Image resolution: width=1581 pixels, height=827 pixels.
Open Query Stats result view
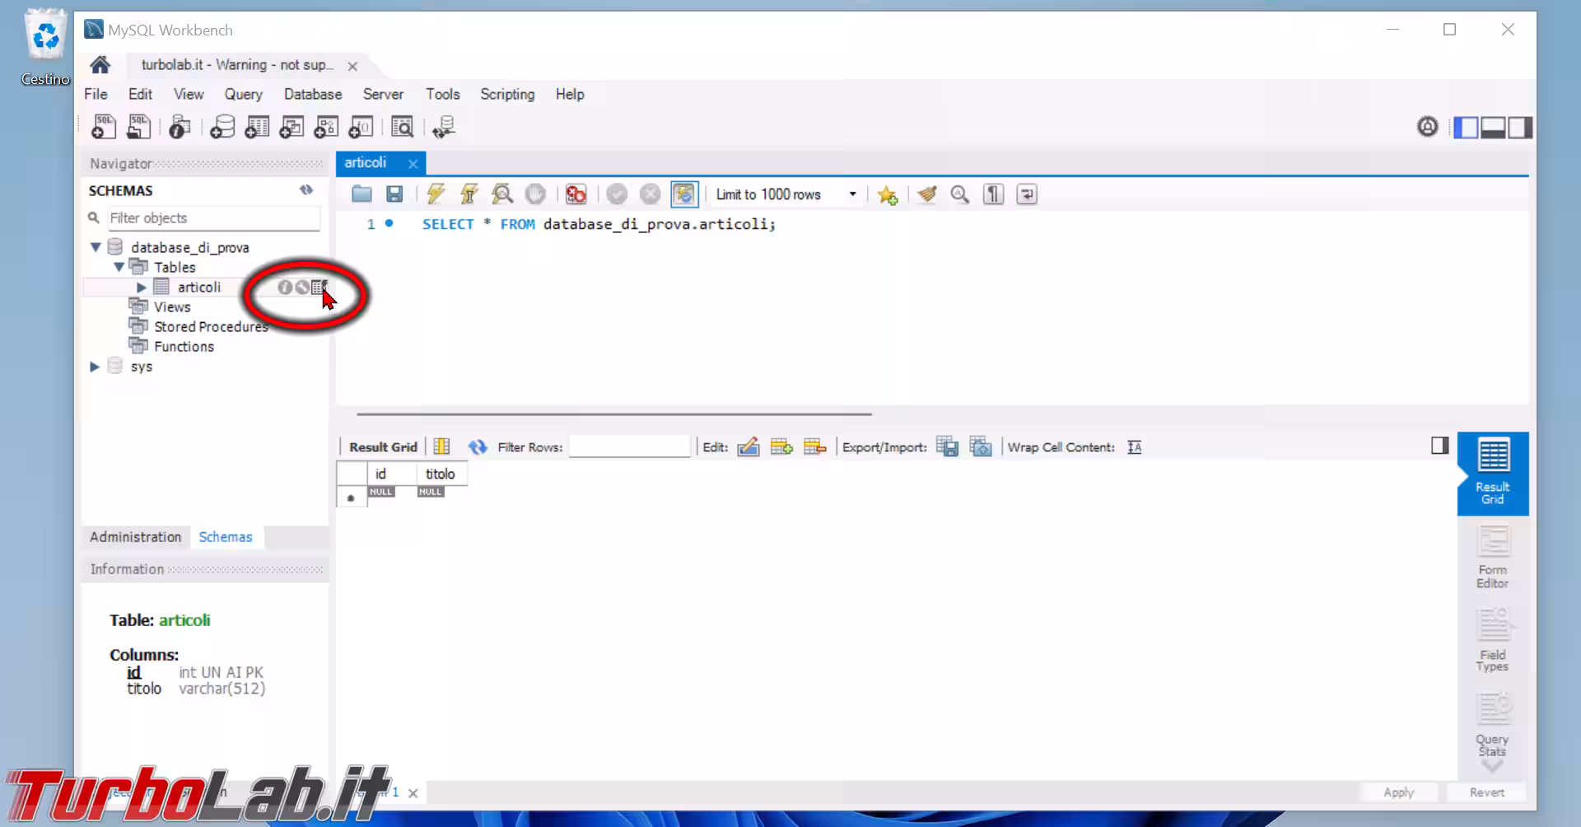1492,725
